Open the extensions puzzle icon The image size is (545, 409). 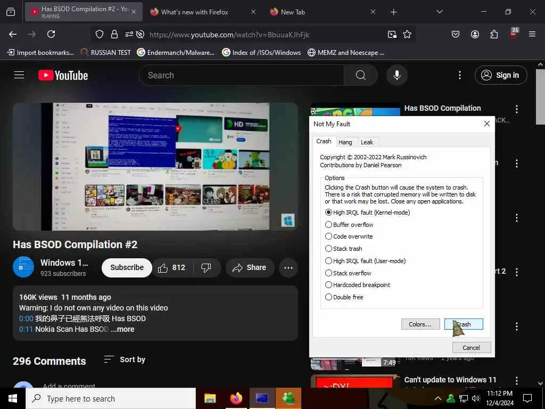click(494, 34)
